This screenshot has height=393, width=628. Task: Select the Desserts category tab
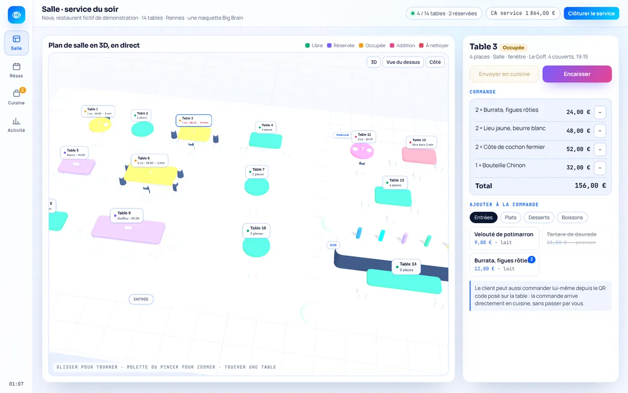(x=539, y=217)
